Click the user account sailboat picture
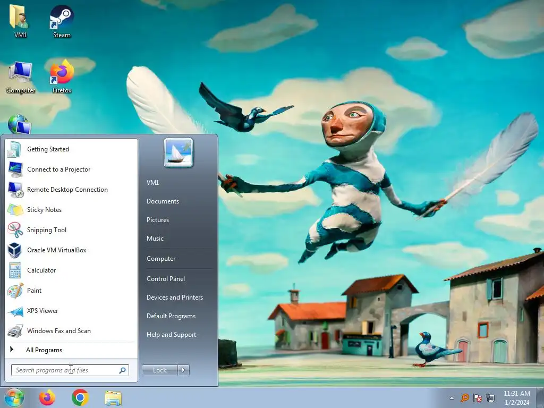The width and height of the screenshot is (544, 408). pos(178,152)
